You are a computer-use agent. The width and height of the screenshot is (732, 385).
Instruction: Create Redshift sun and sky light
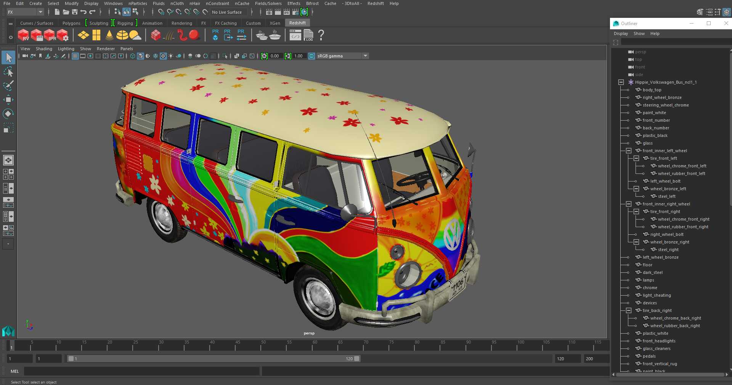point(135,35)
